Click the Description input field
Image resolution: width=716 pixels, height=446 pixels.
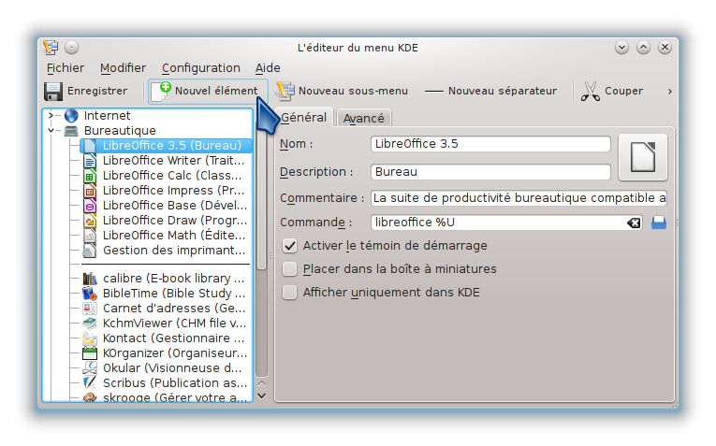pyautogui.click(x=490, y=172)
